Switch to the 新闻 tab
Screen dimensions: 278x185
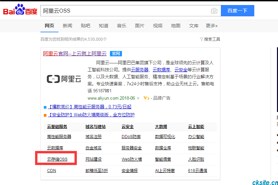coord(67,26)
